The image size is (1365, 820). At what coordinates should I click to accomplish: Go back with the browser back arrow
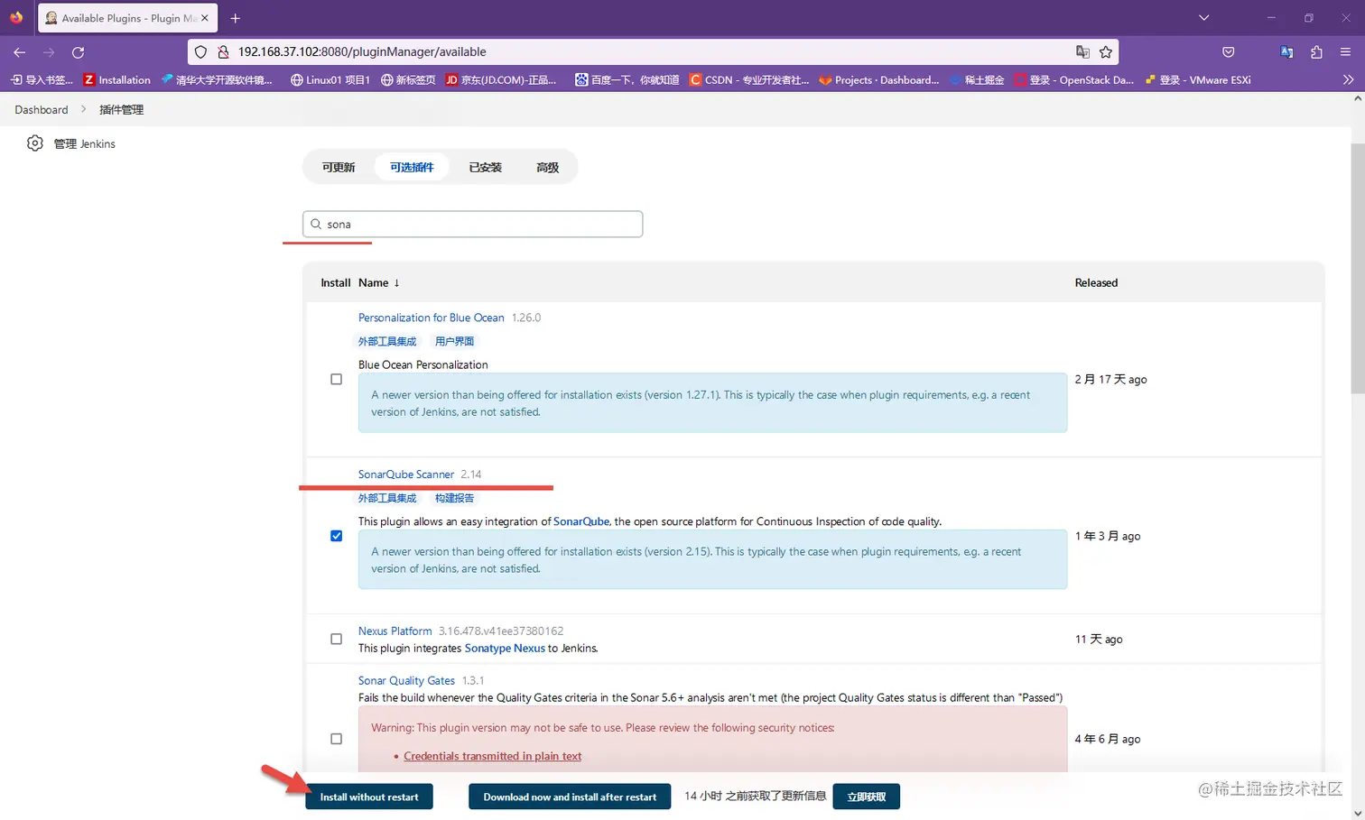click(20, 52)
